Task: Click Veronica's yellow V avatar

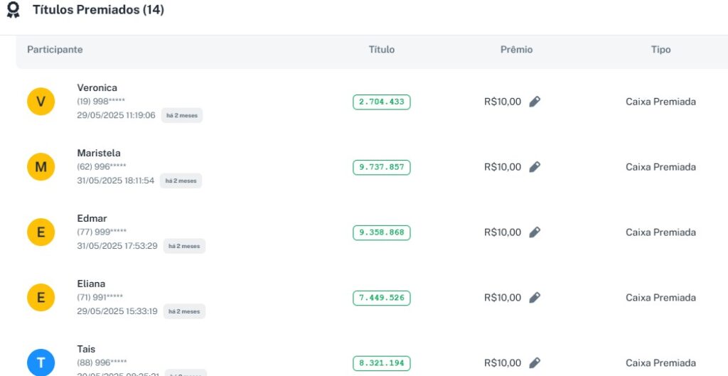Action: pyautogui.click(x=41, y=102)
